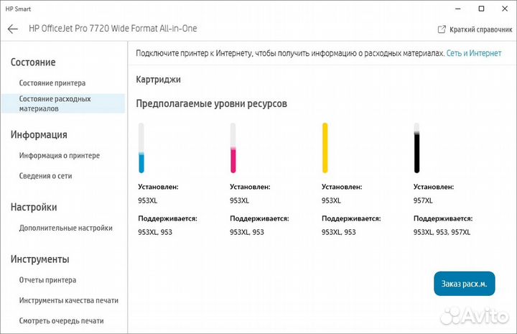Close the HP Smart window
The width and height of the screenshot is (517, 334).
[505, 9]
